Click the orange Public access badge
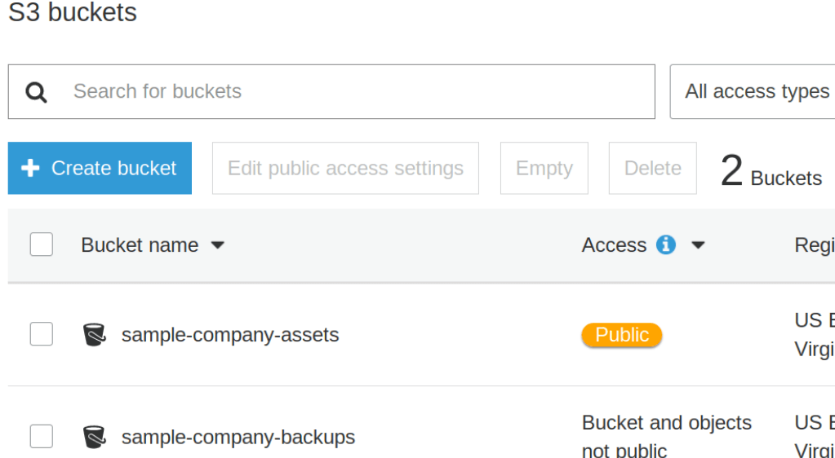This screenshot has width=835, height=458. coord(621,335)
